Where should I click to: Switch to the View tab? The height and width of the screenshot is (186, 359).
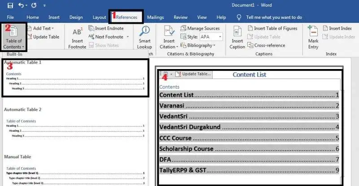(202, 17)
